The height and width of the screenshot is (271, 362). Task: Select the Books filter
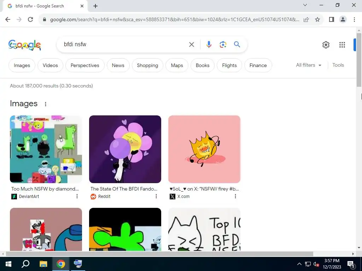point(203,65)
